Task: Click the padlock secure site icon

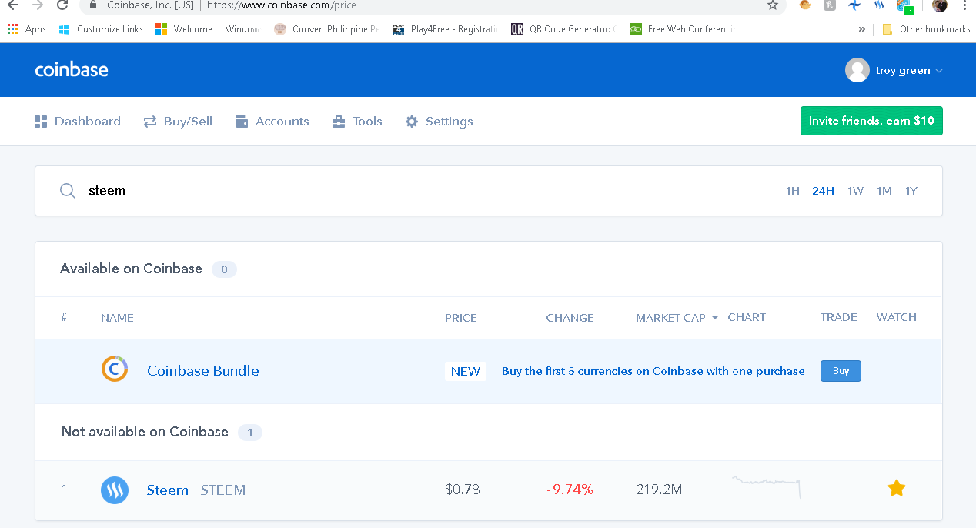Action: click(92, 5)
